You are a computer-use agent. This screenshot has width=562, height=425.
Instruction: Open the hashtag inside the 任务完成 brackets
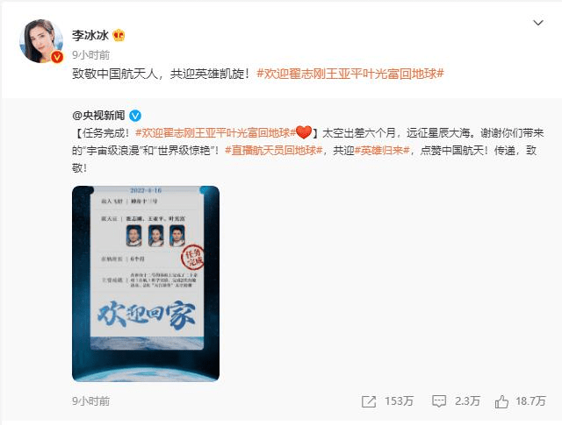point(215,133)
